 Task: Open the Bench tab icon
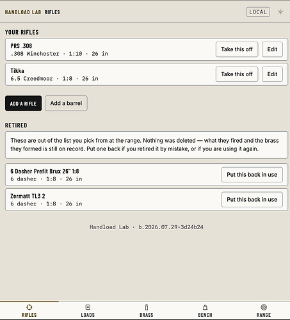[205, 307]
